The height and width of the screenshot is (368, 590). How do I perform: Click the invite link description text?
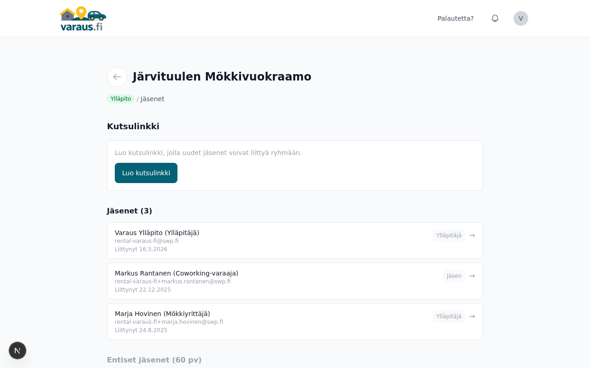[208, 153]
